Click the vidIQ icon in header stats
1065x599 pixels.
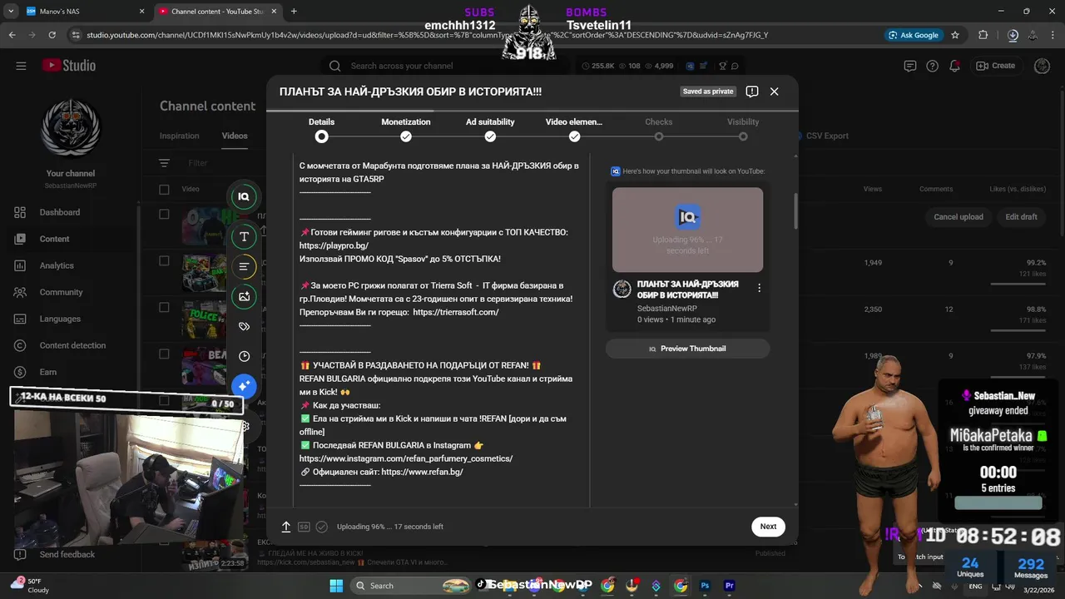(x=690, y=66)
